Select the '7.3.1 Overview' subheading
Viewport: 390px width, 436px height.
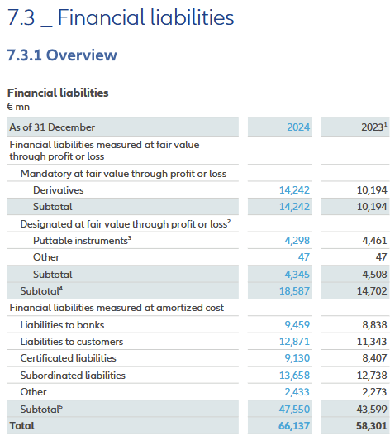point(62,55)
